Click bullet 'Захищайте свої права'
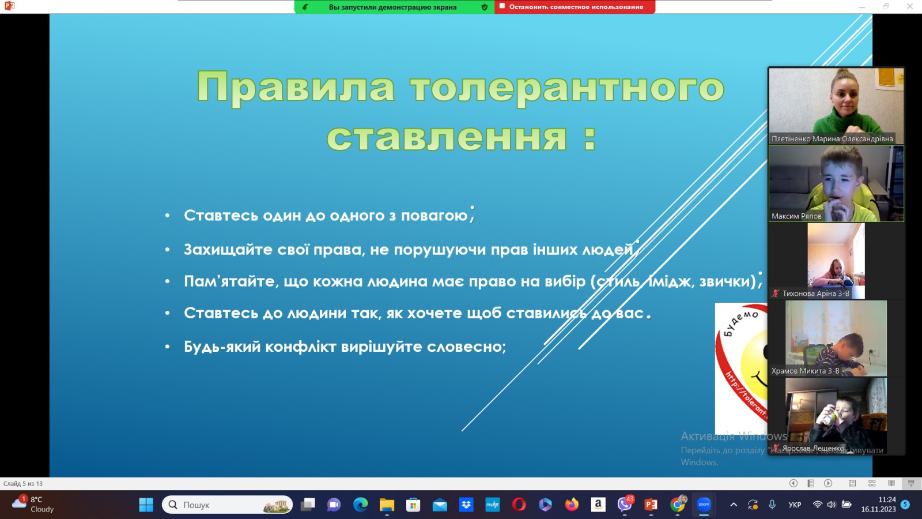The height and width of the screenshot is (519, 922). tap(411, 249)
